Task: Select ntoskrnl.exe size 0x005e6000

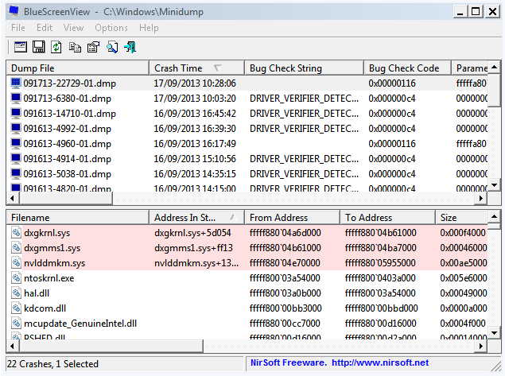Action: pyautogui.click(x=464, y=277)
